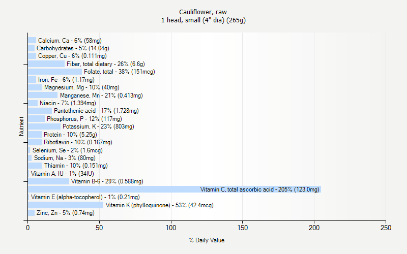Click the x-axis tick label 0

pos(28,228)
